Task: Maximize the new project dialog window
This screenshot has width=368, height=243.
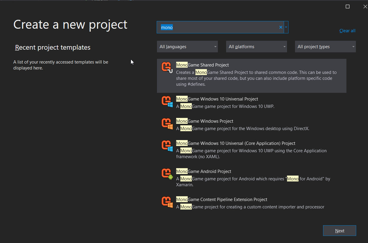Action: 348,7
